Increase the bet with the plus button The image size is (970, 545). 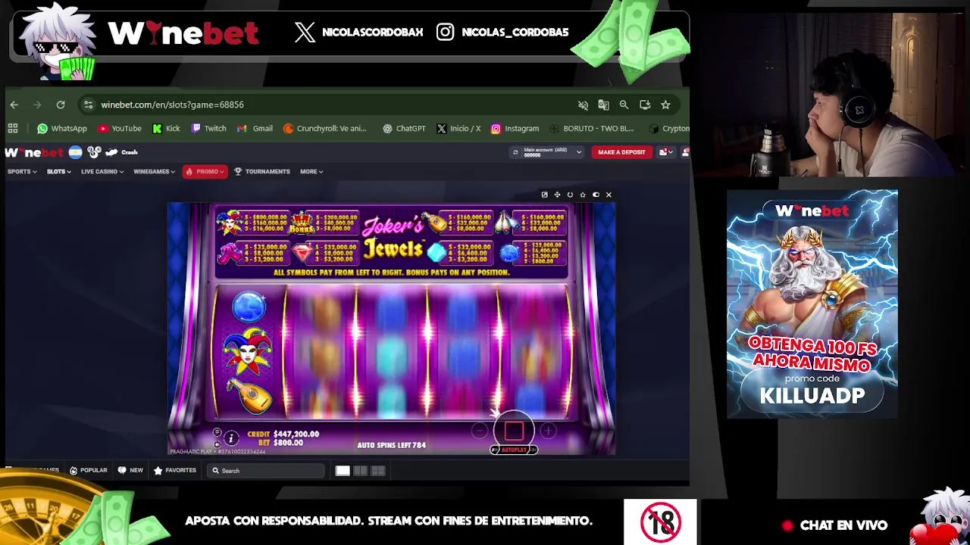pyautogui.click(x=548, y=431)
